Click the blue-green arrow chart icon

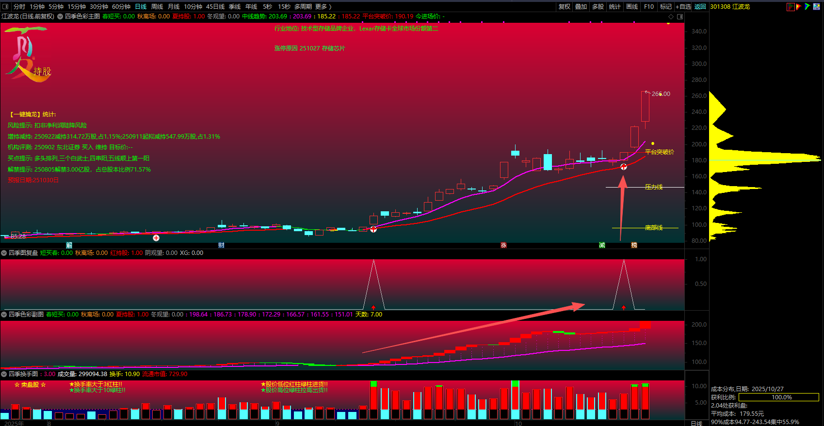pos(807,7)
